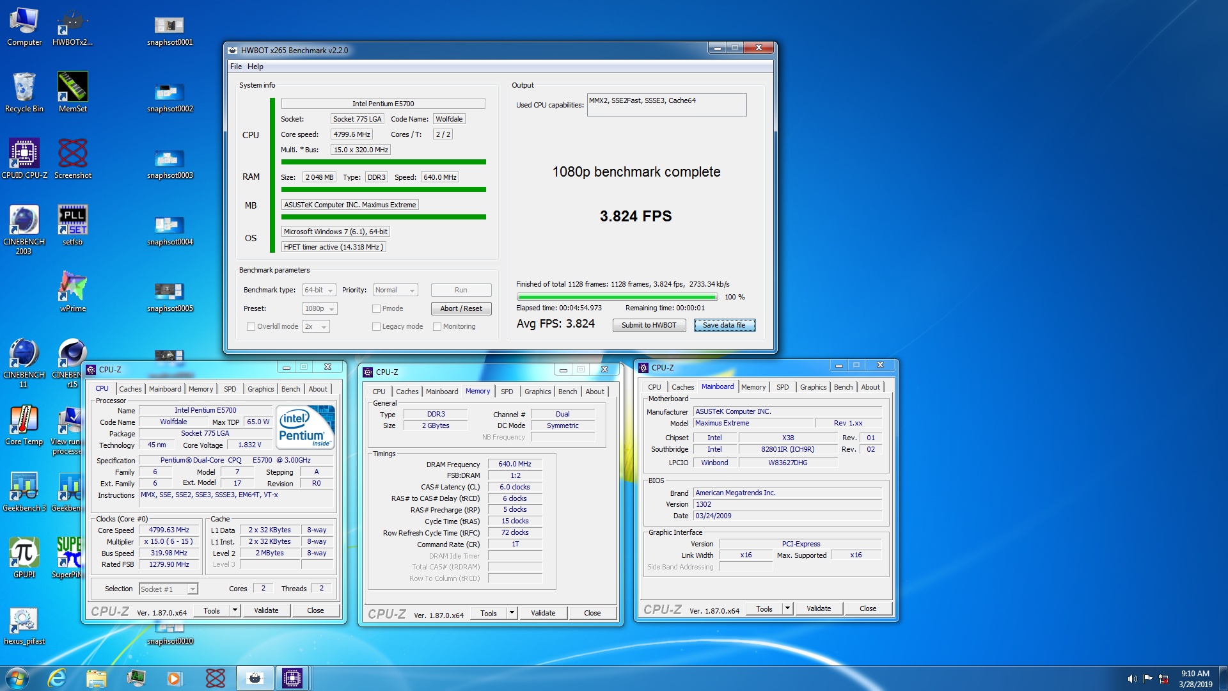Open the Windows Start menu
Screen dimensions: 1228x691
click(17, 678)
